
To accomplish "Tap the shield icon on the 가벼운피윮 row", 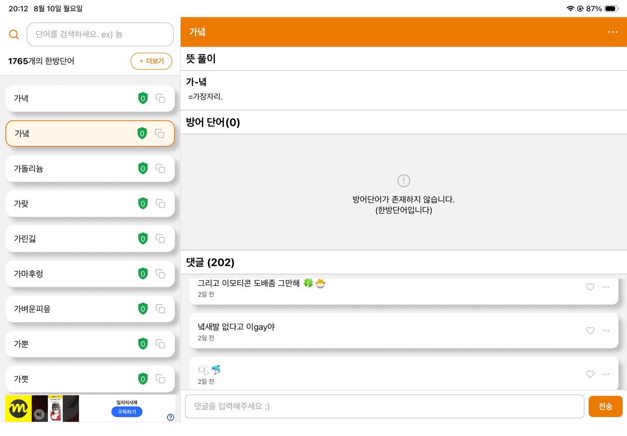I will pyautogui.click(x=143, y=309).
